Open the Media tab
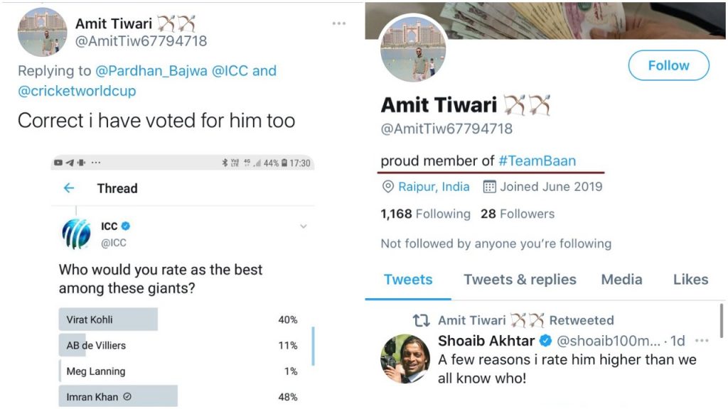The width and height of the screenshot is (728, 409). coord(621,279)
